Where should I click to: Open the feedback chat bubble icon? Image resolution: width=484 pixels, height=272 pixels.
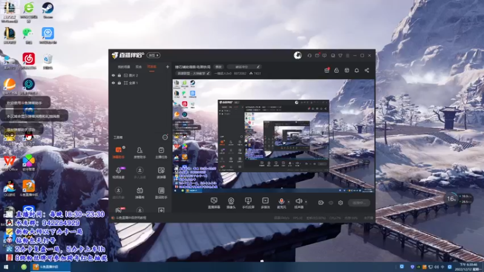pos(324,56)
